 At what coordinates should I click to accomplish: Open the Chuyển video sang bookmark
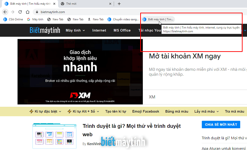coord(123,19)
